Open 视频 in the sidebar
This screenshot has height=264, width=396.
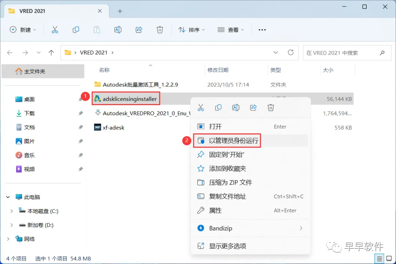click(29, 169)
